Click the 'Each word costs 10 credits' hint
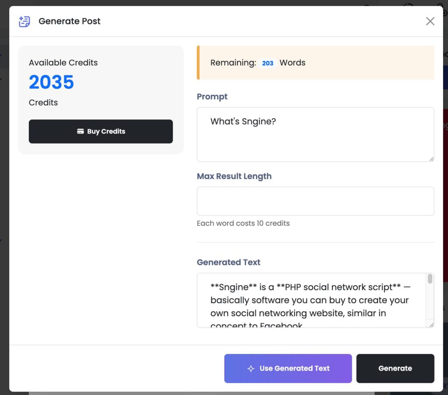448x395 pixels. [x=243, y=223]
